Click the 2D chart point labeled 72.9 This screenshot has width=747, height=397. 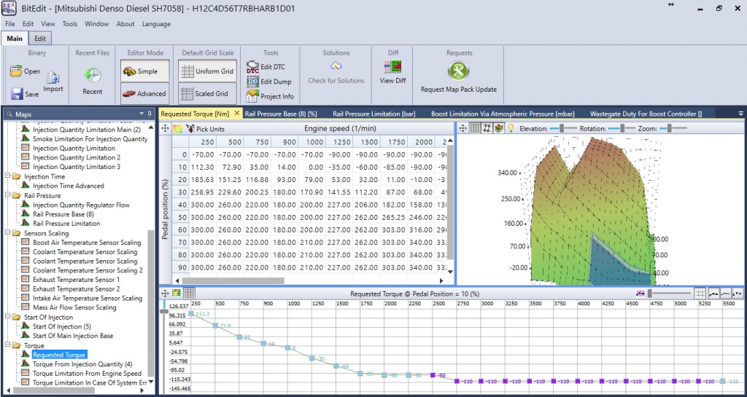coord(215,326)
